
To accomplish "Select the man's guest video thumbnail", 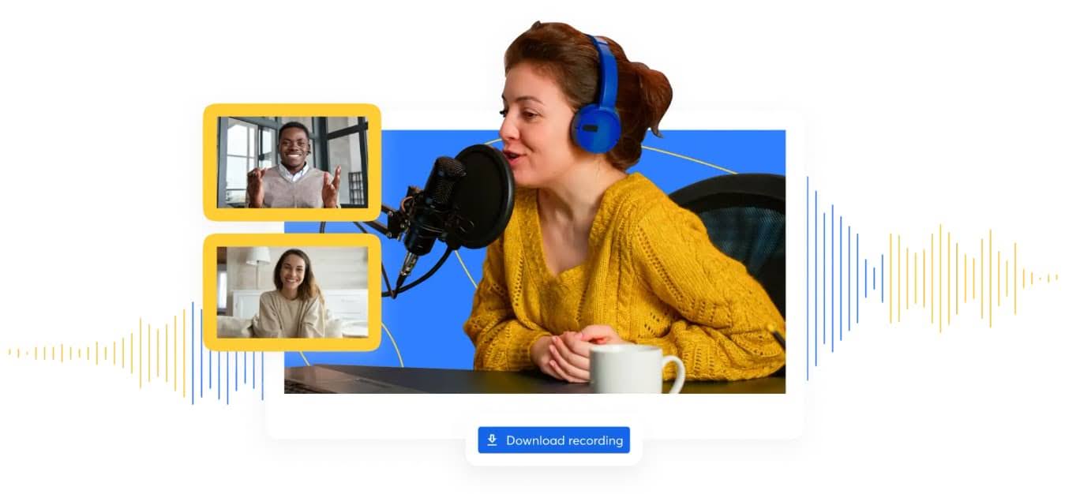I will (x=292, y=163).
